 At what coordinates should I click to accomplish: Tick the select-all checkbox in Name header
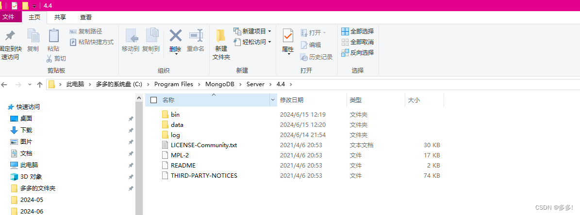154,100
